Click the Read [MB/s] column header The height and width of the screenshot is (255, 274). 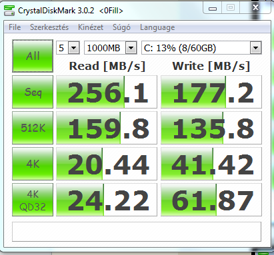(107, 66)
